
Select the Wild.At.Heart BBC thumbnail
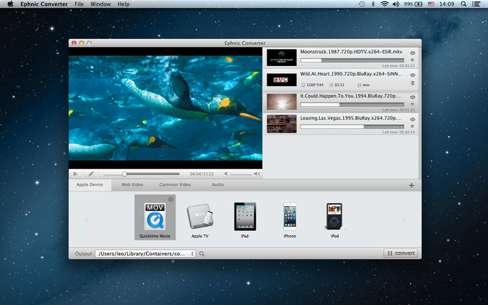[x=282, y=80]
